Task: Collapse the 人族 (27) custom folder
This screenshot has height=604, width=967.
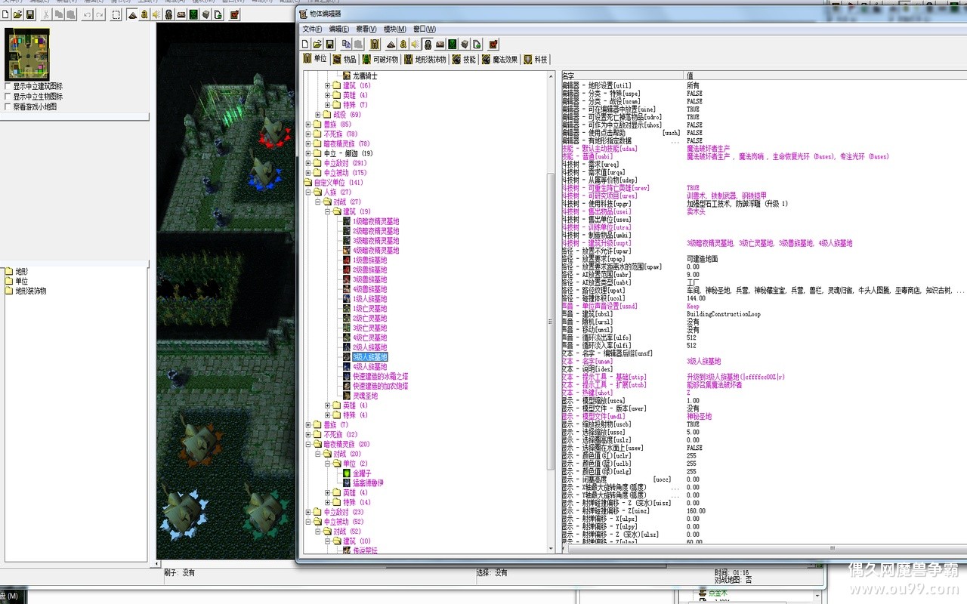Action: (x=308, y=193)
